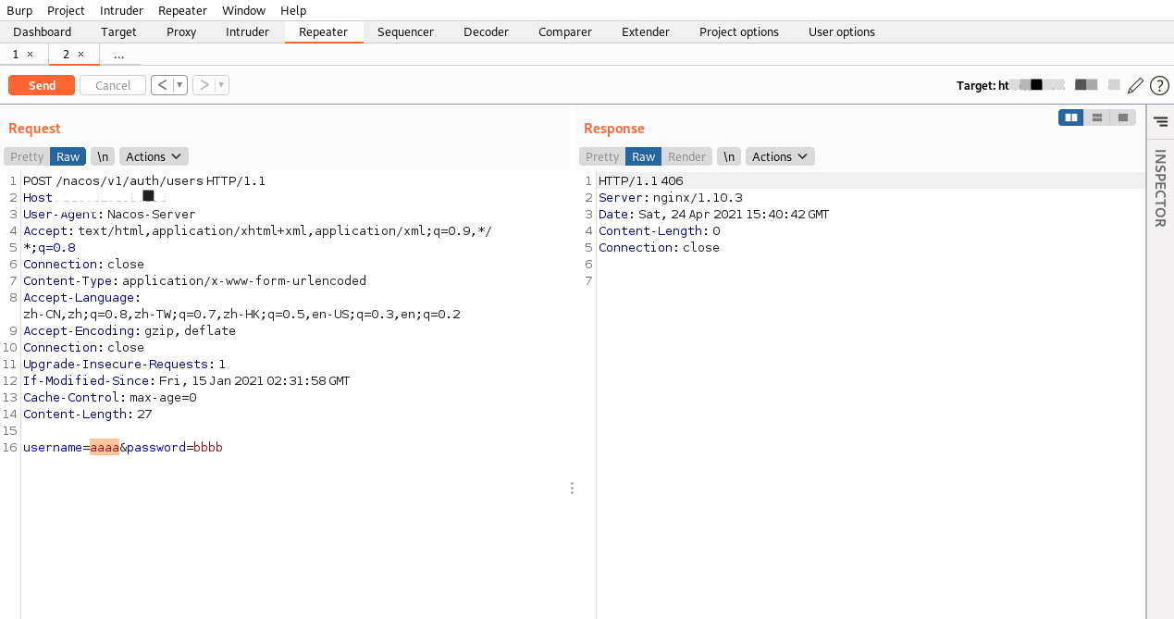Switch to the Intruder tool tab
The height and width of the screenshot is (619, 1174).
click(247, 31)
